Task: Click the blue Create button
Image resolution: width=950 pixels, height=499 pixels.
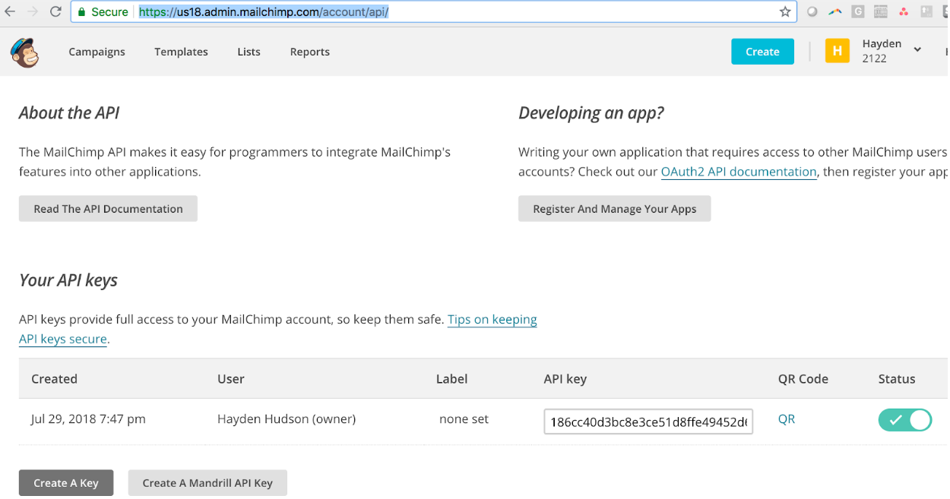Action: click(762, 52)
